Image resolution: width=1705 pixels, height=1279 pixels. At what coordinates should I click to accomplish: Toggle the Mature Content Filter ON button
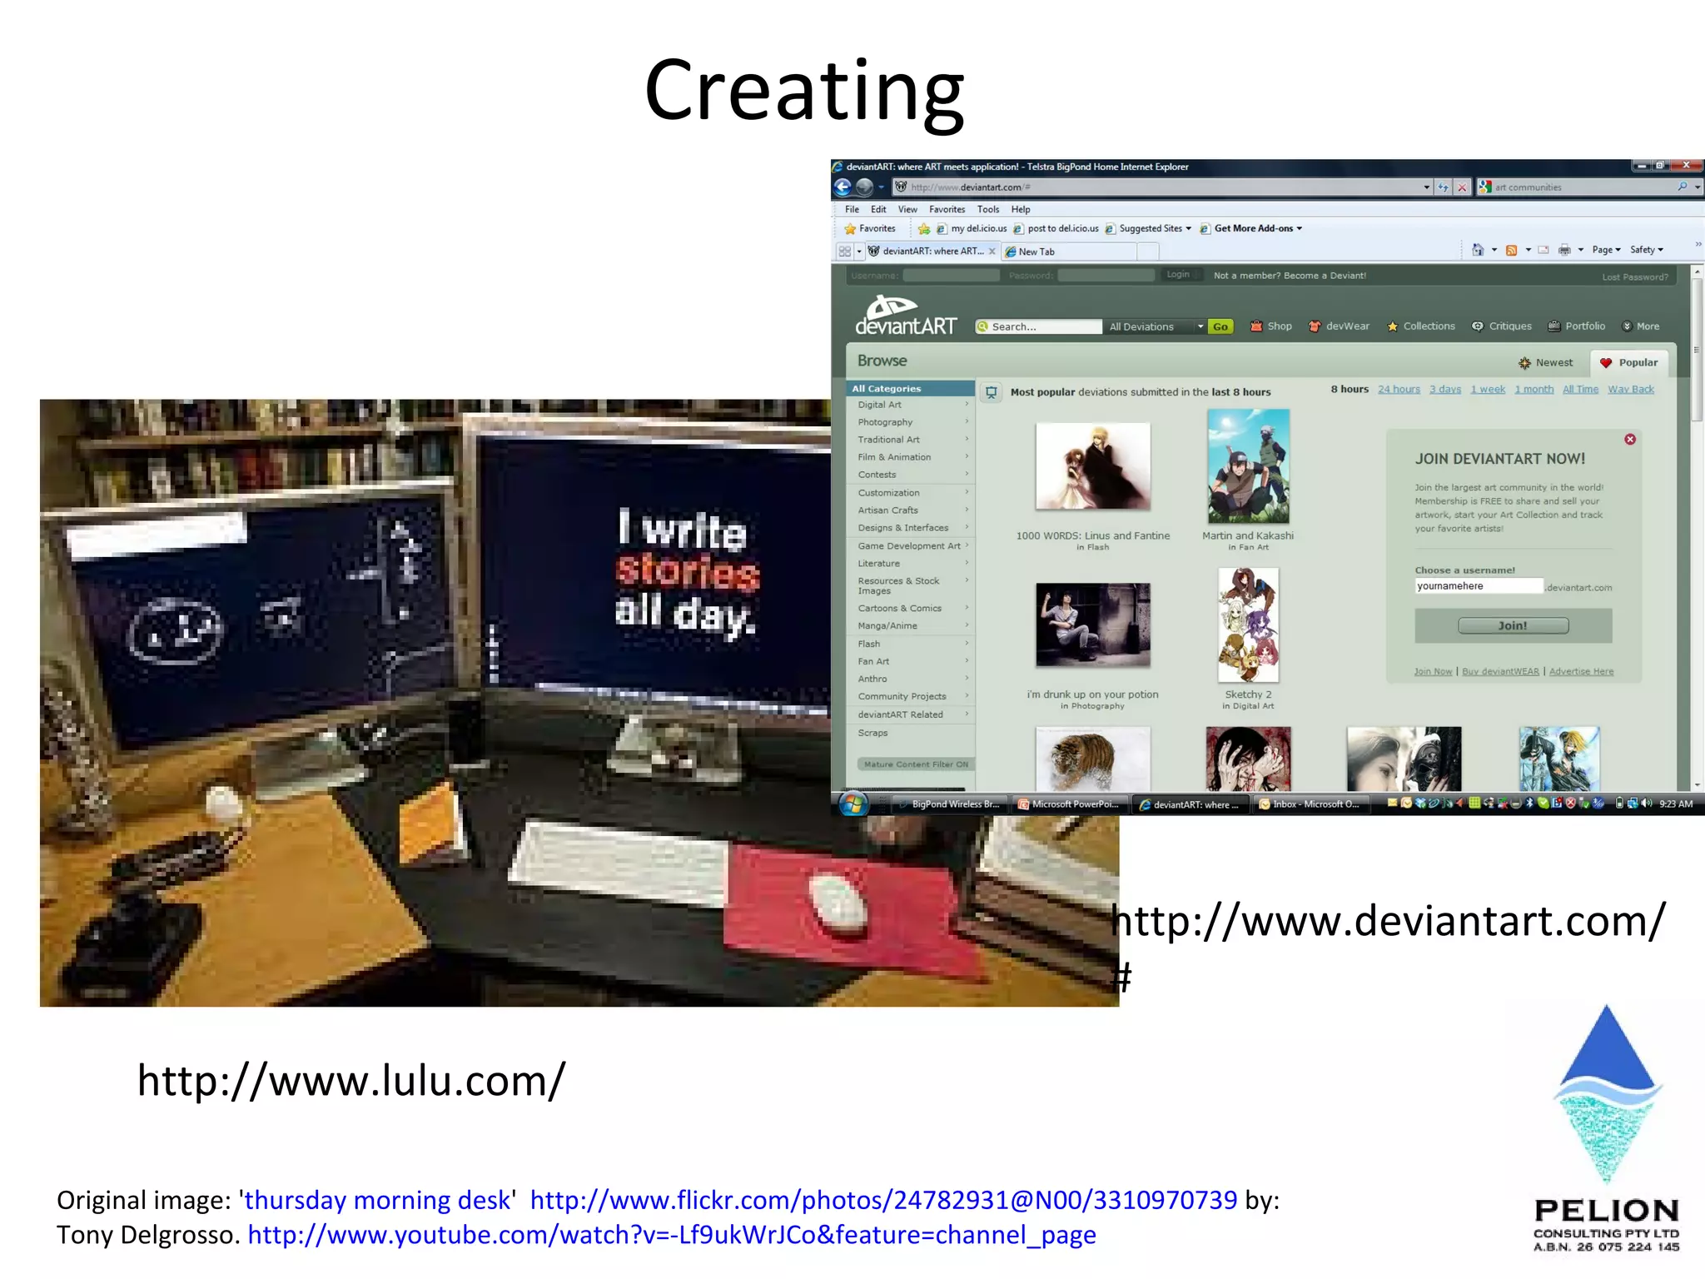(916, 764)
